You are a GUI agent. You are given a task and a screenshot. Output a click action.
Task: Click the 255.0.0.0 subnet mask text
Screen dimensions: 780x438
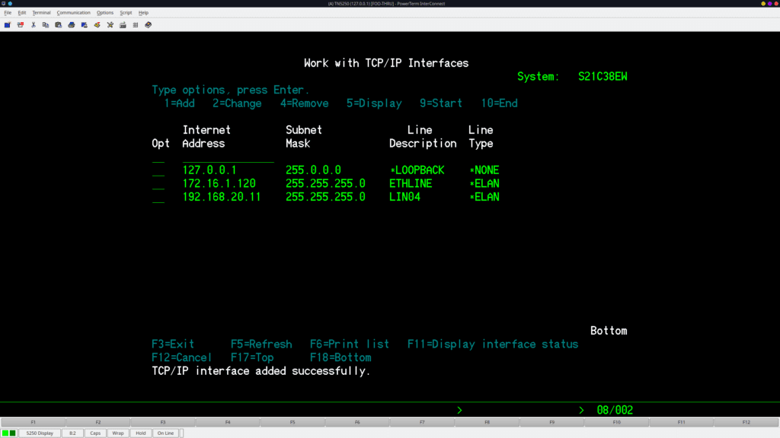[313, 170]
